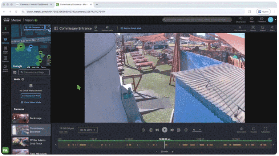Open the Help menu
Image resolution: width=279 pixels, height=156 pixels.
pyautogui.click(x=252, y=20)
